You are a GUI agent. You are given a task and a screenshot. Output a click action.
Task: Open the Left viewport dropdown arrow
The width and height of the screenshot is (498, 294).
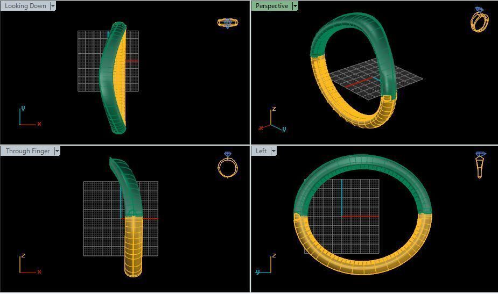273,151
